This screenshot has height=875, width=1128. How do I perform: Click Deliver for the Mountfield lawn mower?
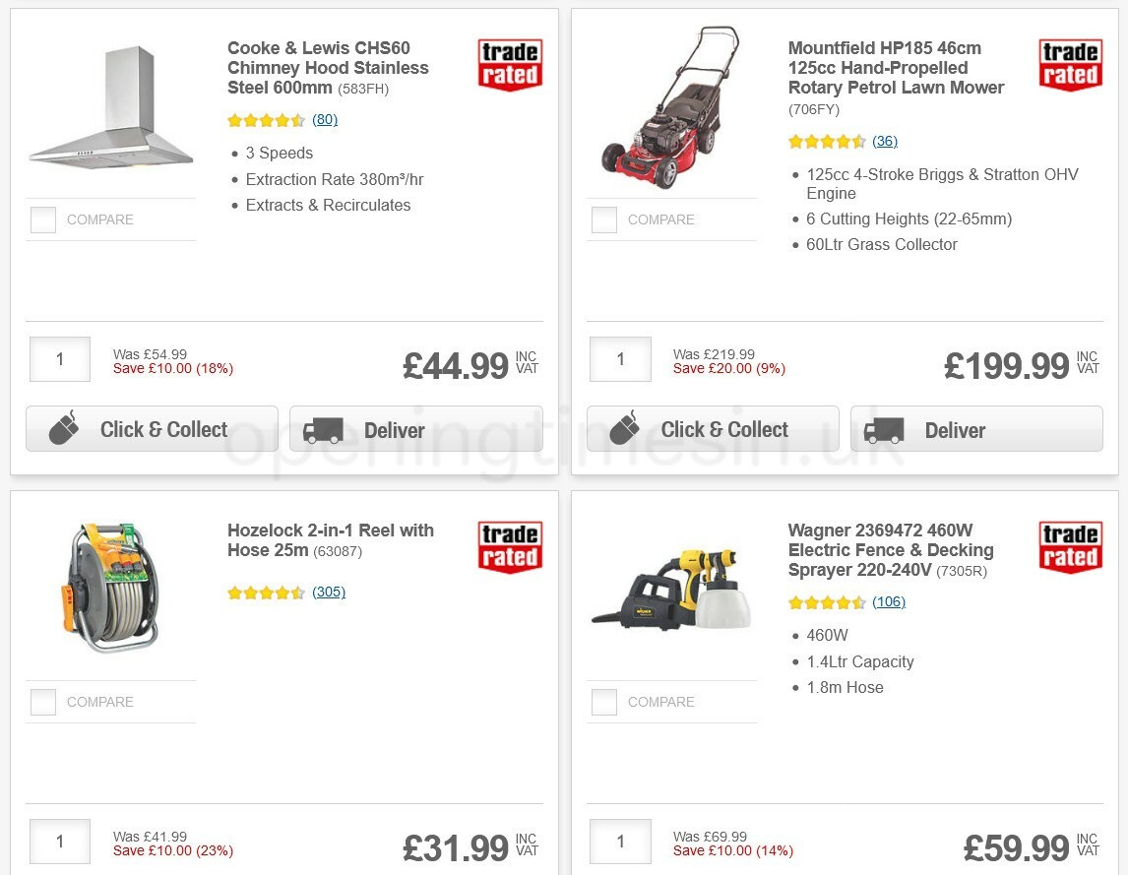976,428
